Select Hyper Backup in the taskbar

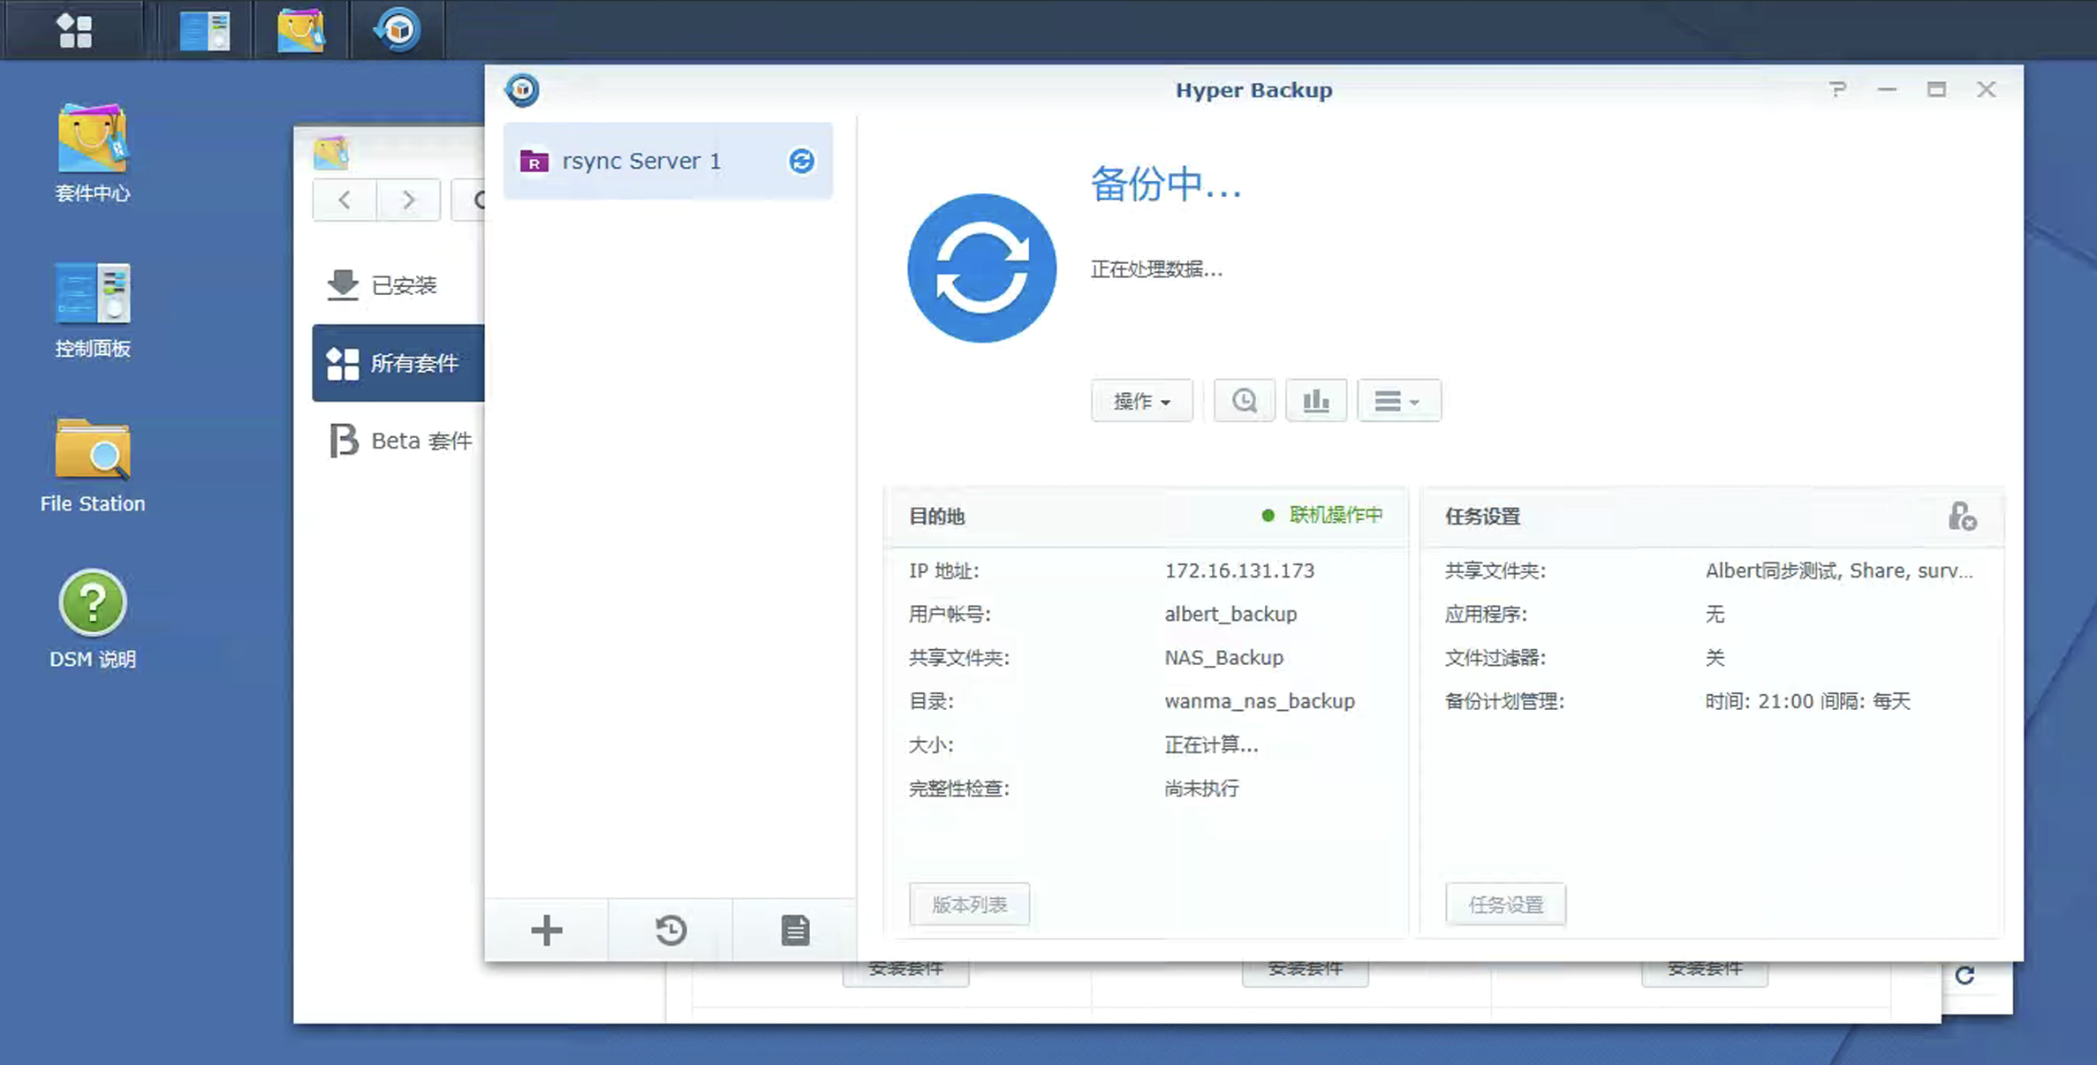(x=397, y=30)
